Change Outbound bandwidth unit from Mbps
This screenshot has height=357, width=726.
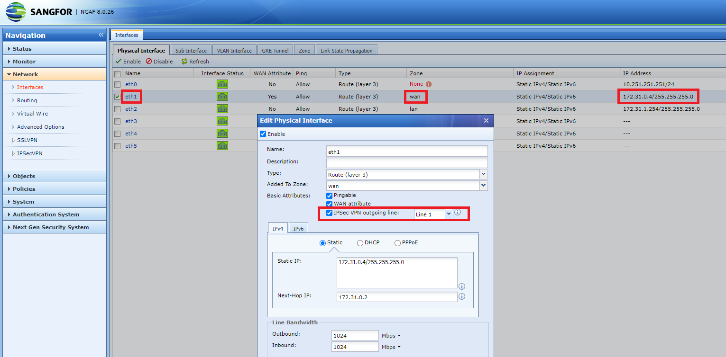(x=390, y=335)
